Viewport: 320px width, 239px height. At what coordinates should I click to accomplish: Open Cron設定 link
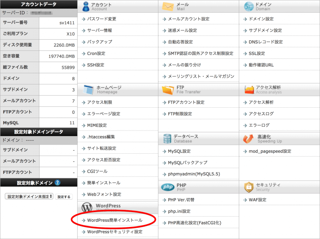(96, 54)
